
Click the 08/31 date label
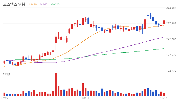tap(85, 98)
